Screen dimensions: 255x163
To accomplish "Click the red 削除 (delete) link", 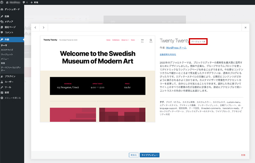I will point(243,155).
